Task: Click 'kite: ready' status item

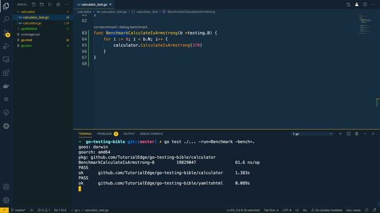Action: tap(353, 210)
